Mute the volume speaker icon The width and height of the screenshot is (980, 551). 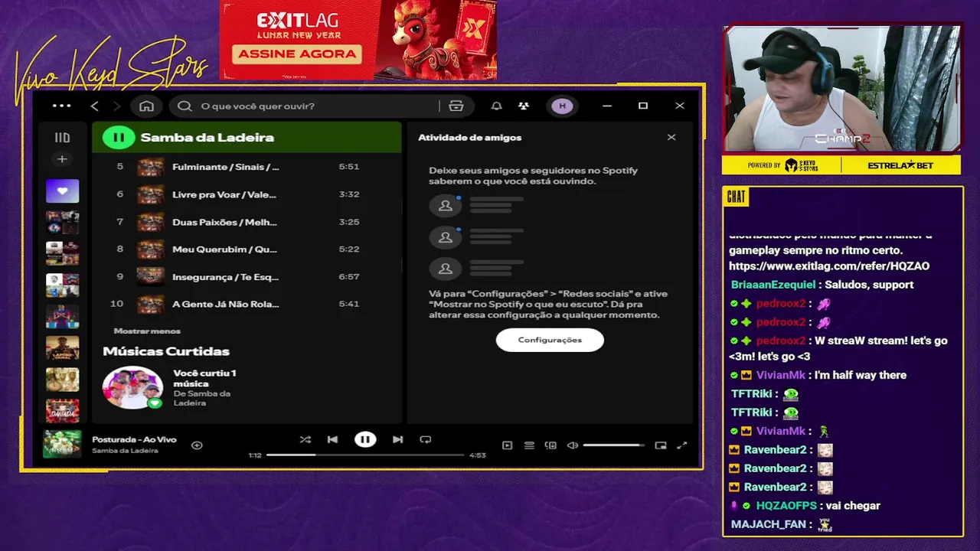tap(572, 445)
